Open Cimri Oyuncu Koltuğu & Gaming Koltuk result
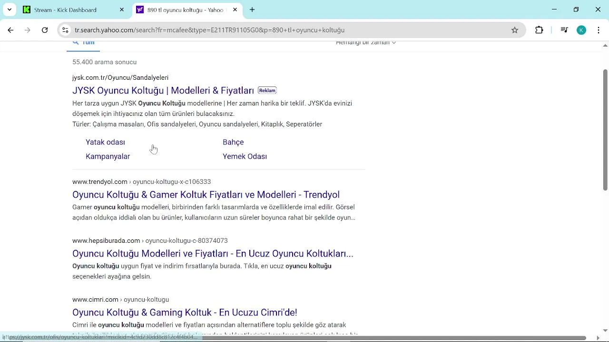The width and height of the screenshot is (609, 342). point(185,312)
